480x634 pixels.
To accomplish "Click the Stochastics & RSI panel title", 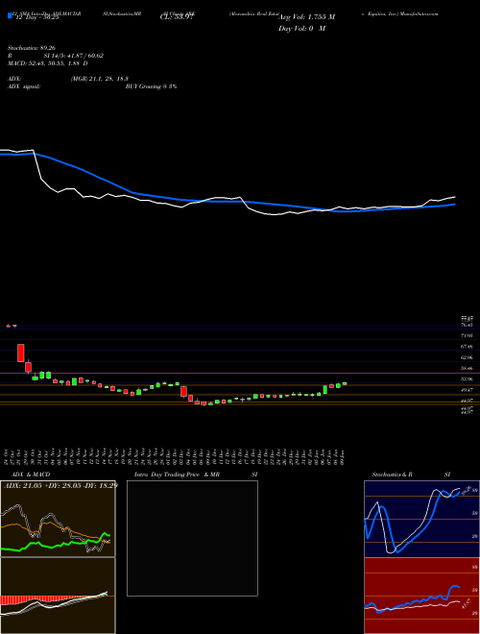I will 411,475.
